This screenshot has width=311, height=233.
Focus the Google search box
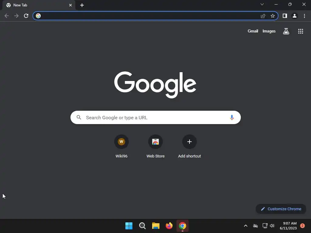pos(155,117)
